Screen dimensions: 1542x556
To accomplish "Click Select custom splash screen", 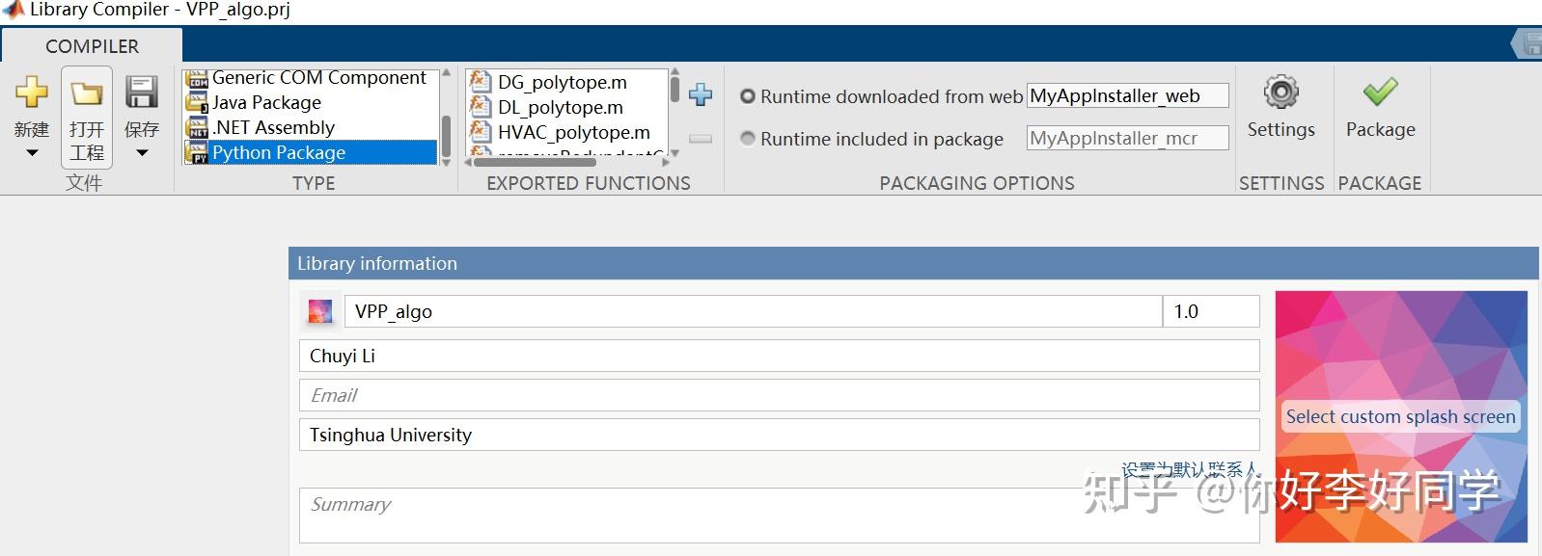I will click(1400, 416).
